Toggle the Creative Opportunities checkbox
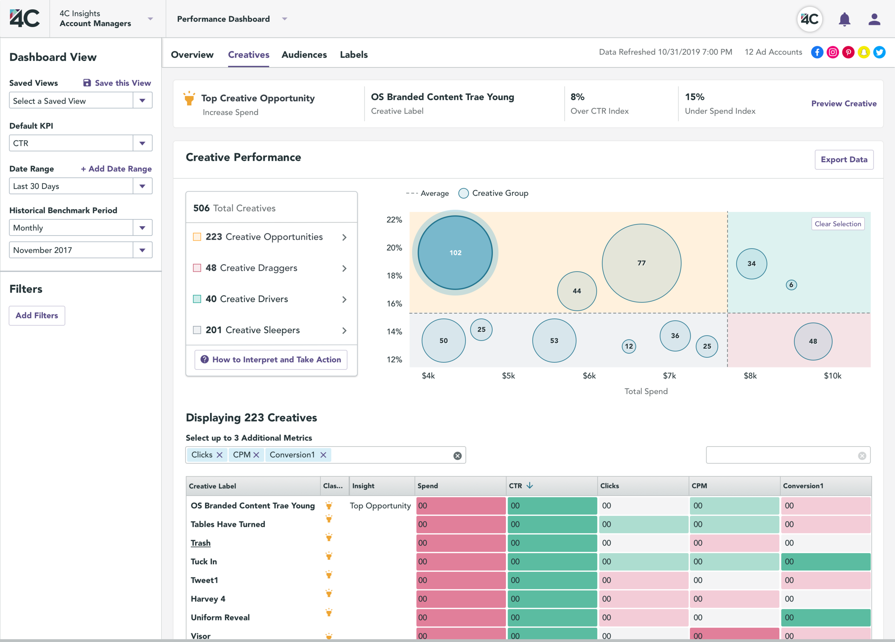Viewport: 895px width, 642px height. click(197, 237)
